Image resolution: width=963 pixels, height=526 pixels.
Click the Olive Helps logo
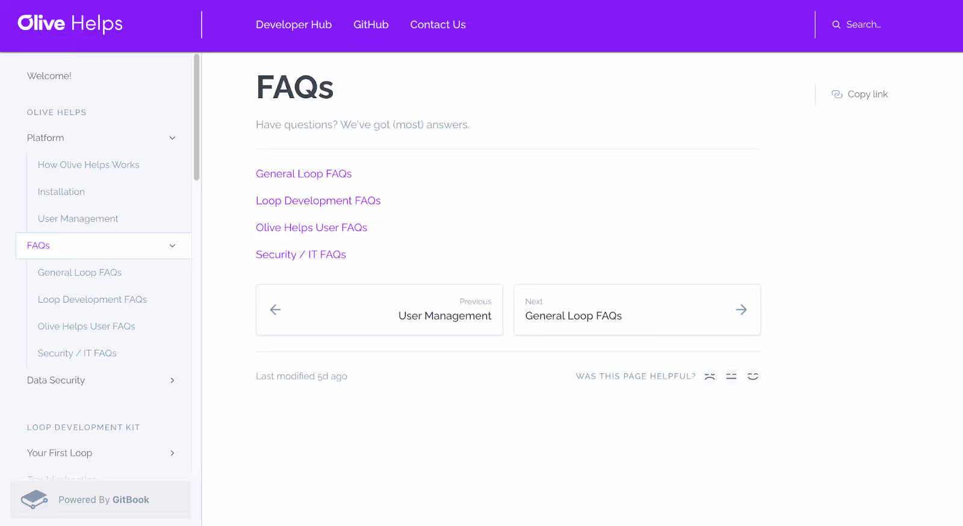[70, 23]
